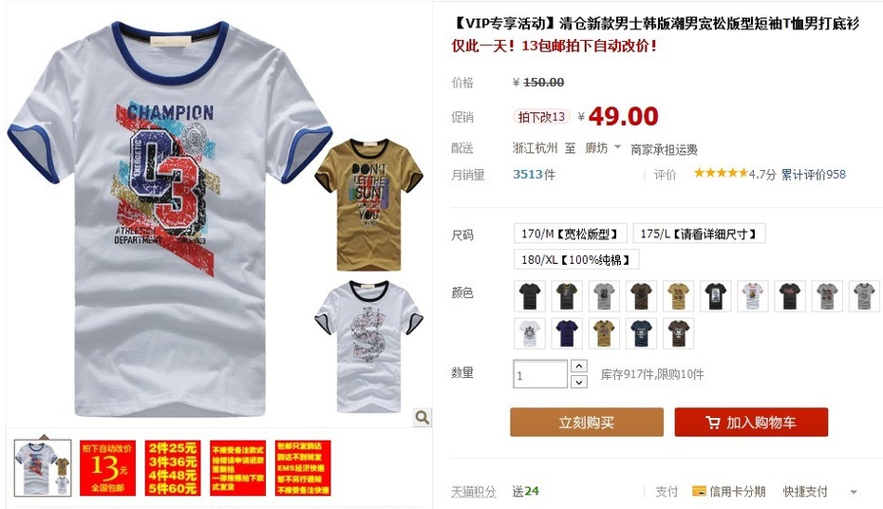This screenshot has width=883, height=509.
Task: Decrease quantity with the down arrow
Action: click(579, 382)
